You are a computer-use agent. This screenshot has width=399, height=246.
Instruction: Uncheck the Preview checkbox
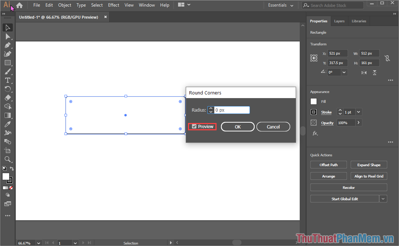(194, 127)
